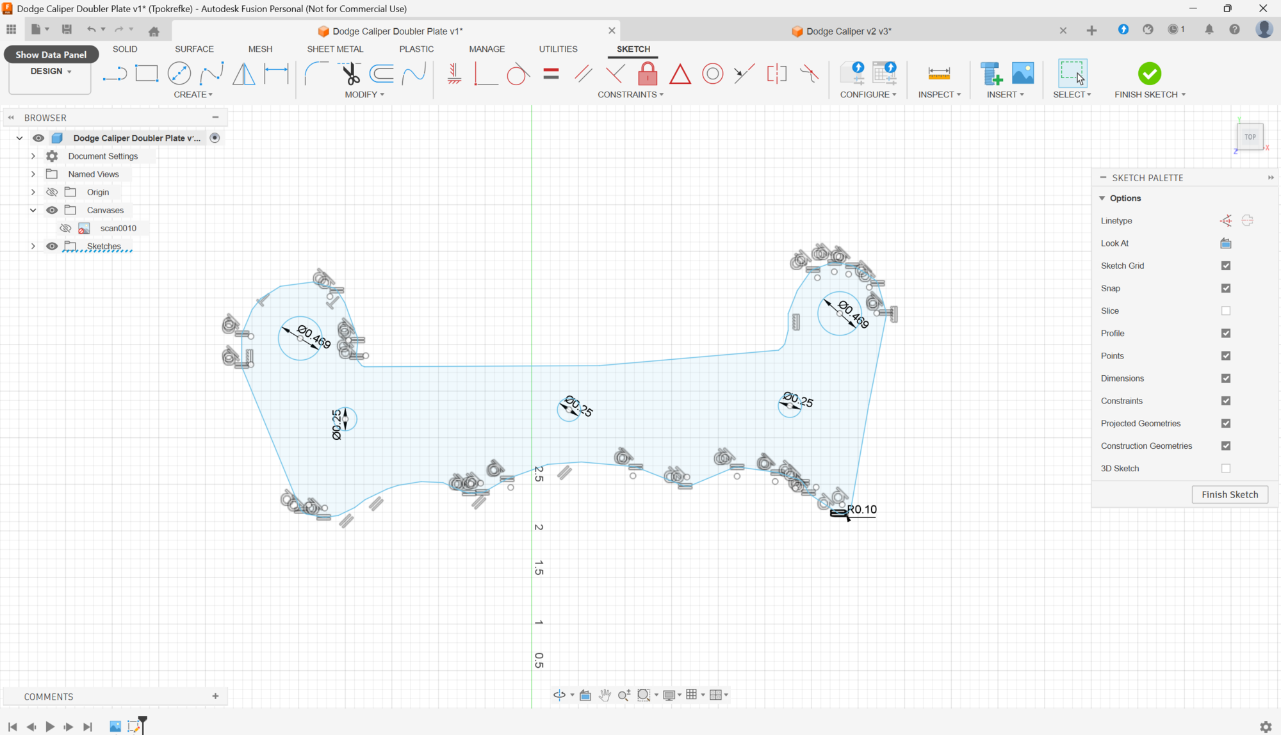Switch to the SURFACE tab
This screenshot has width=1281, height=735.
coord(194,49)
